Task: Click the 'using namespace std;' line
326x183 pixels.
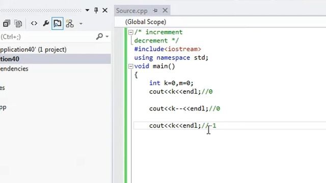Action: click(171, 57)
